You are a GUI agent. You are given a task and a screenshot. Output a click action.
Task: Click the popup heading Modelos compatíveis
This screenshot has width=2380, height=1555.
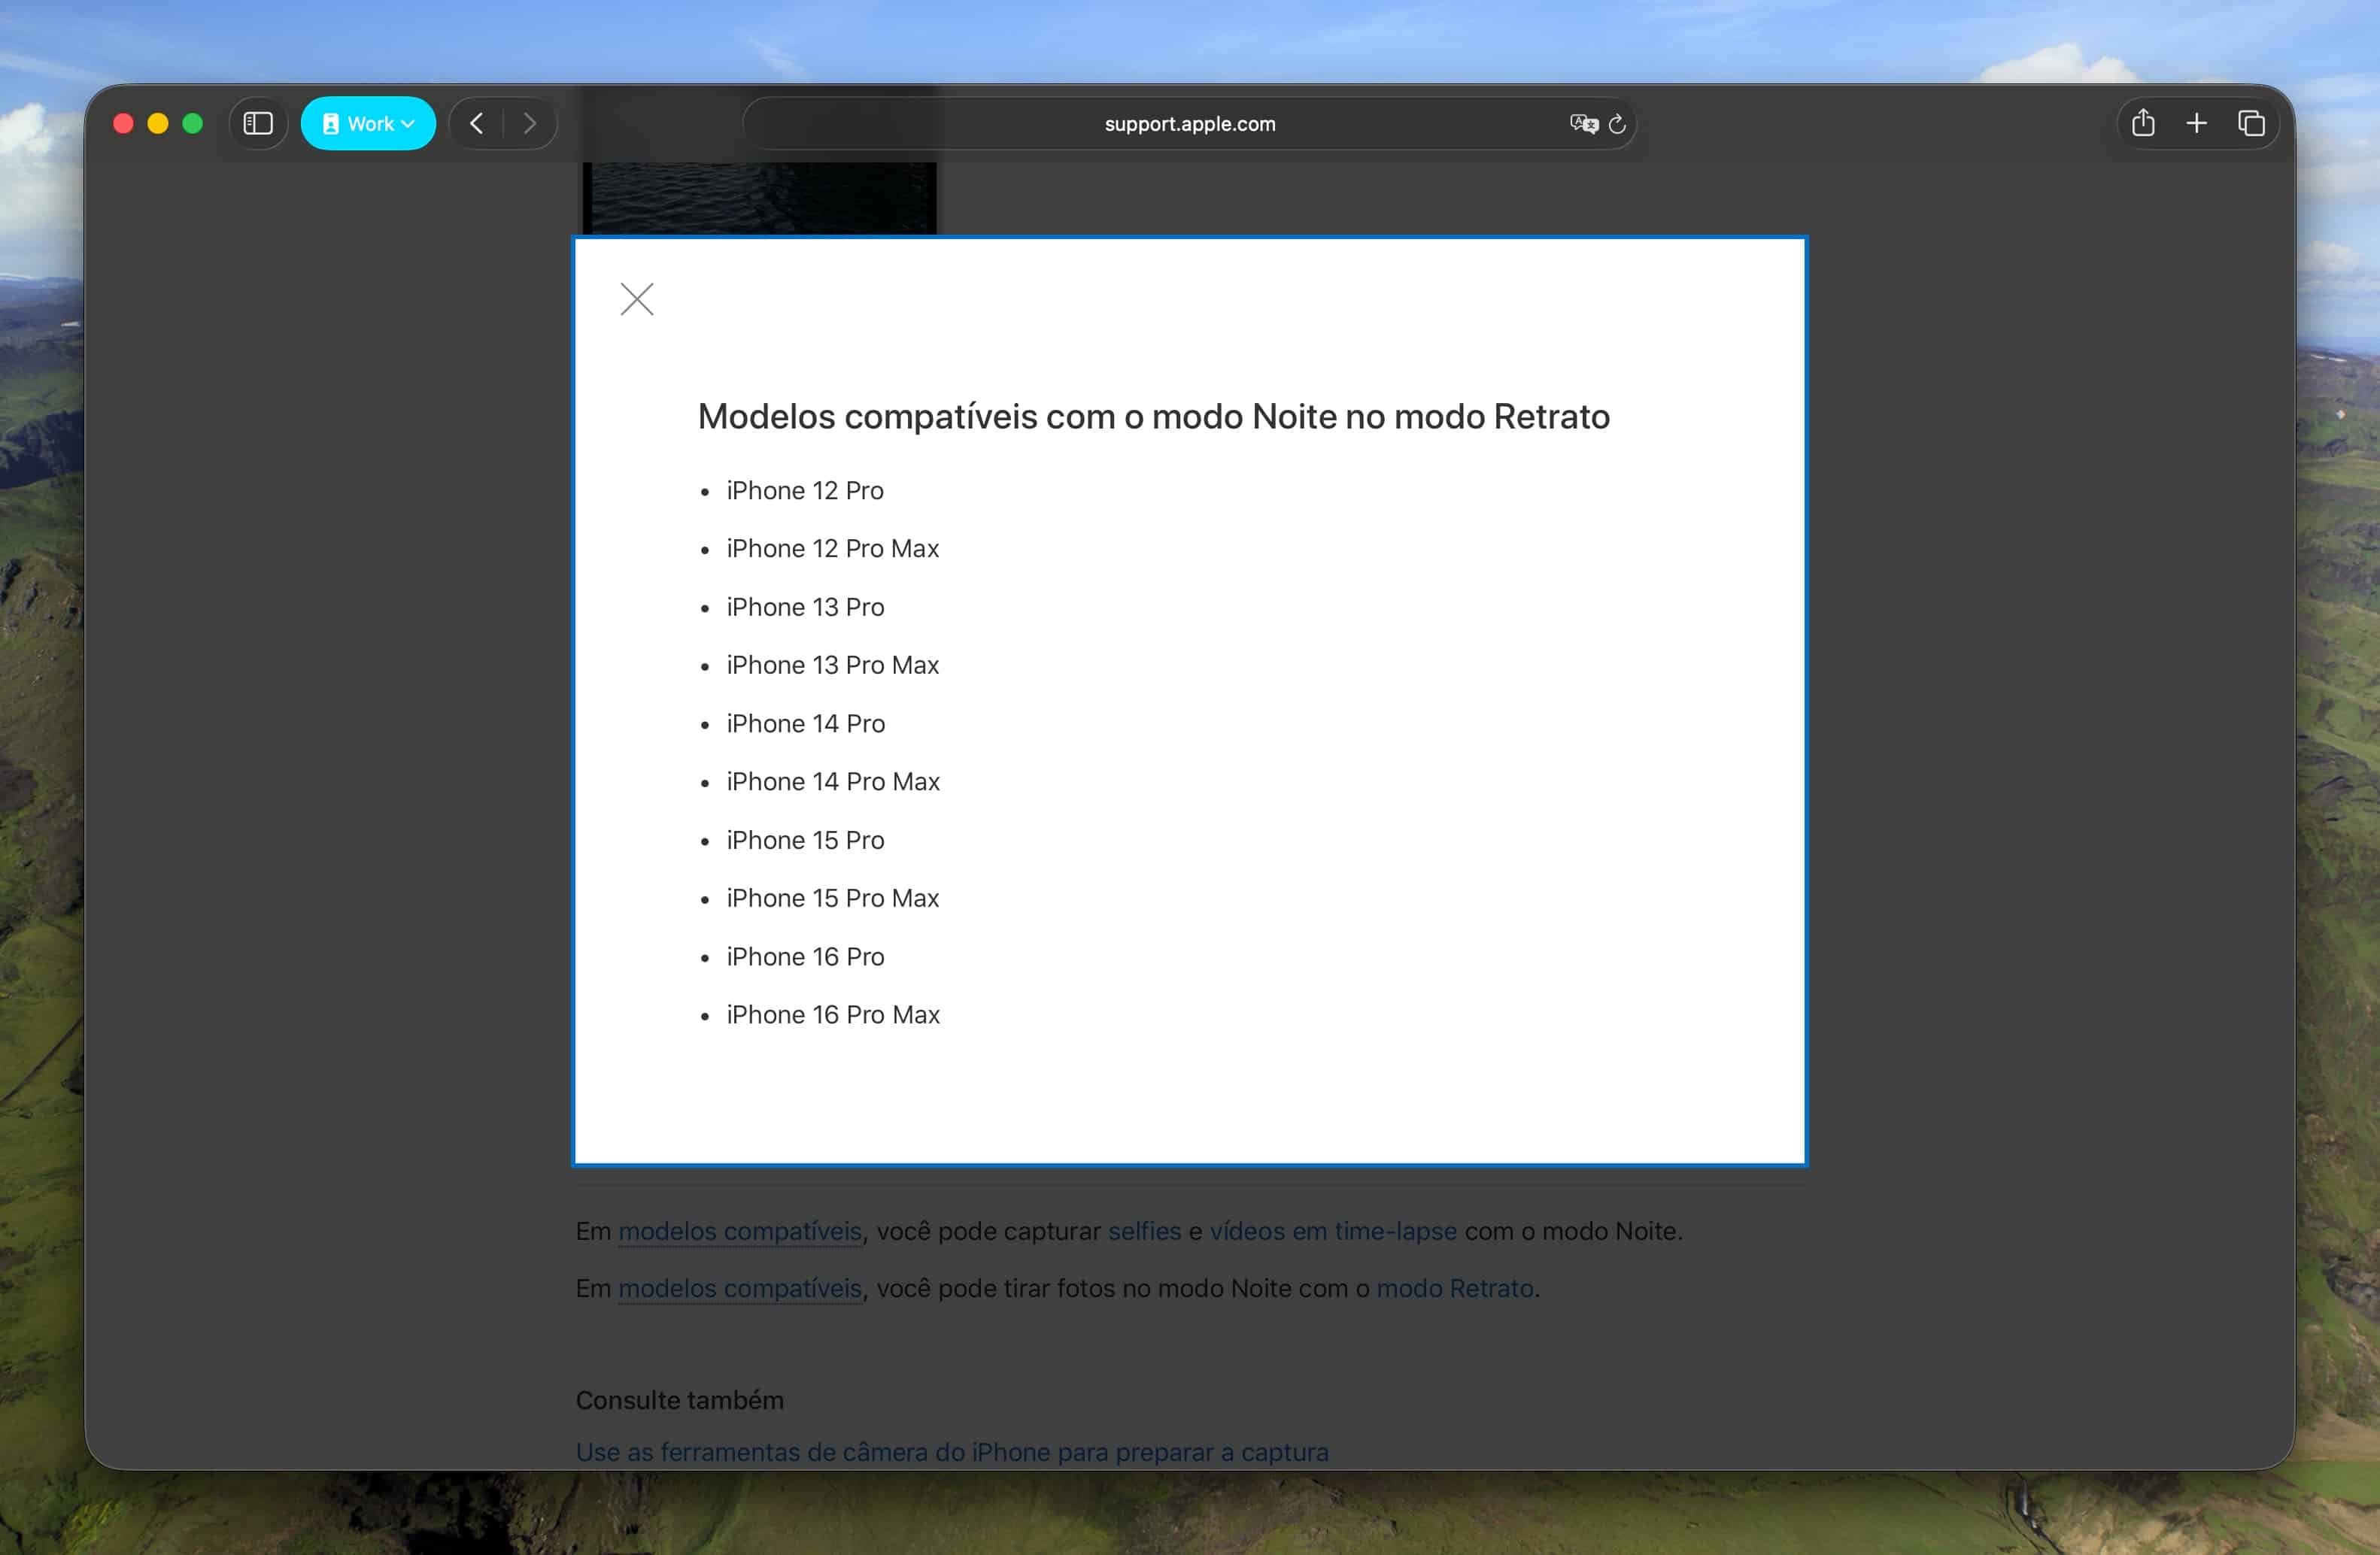coord(1153,416)
